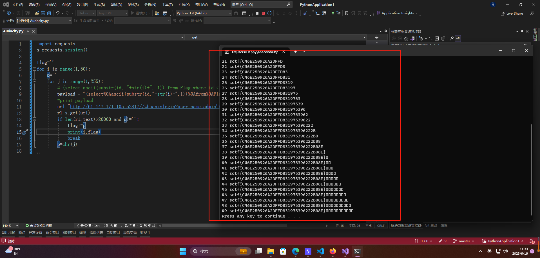Add a new tab in the terminal window
The image size is (540, 258).
pyautogui.click(x=295, y=52)
